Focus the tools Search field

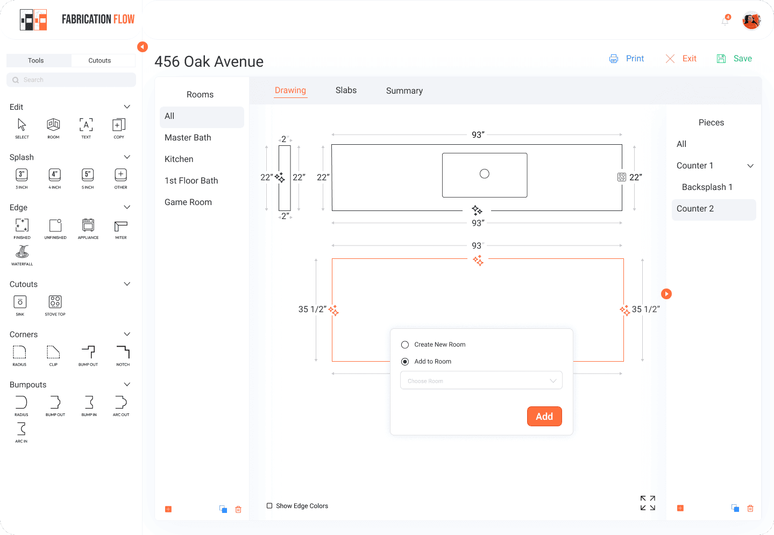71,80
